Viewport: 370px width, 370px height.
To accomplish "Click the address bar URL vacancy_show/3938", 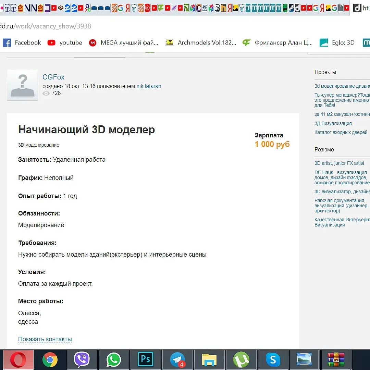I will coord(46,26).
